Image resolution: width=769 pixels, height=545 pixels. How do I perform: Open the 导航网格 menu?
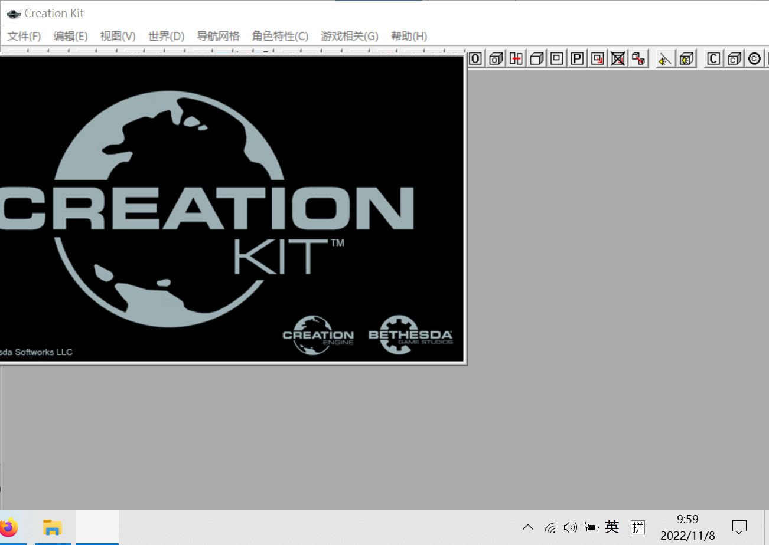point(219,36)
